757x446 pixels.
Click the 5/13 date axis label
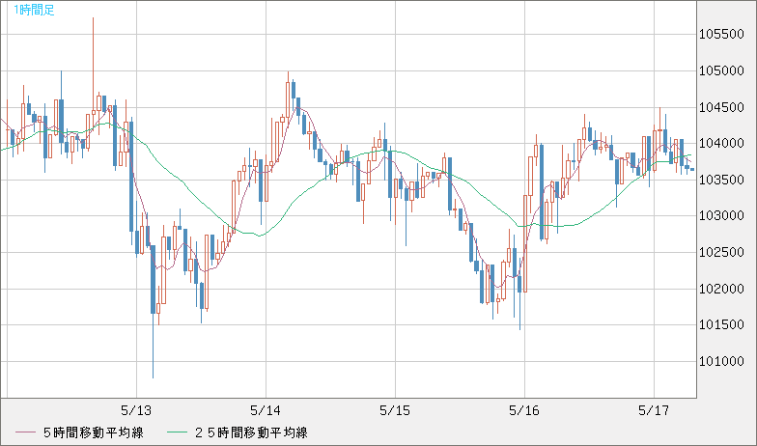click(136, 411)
